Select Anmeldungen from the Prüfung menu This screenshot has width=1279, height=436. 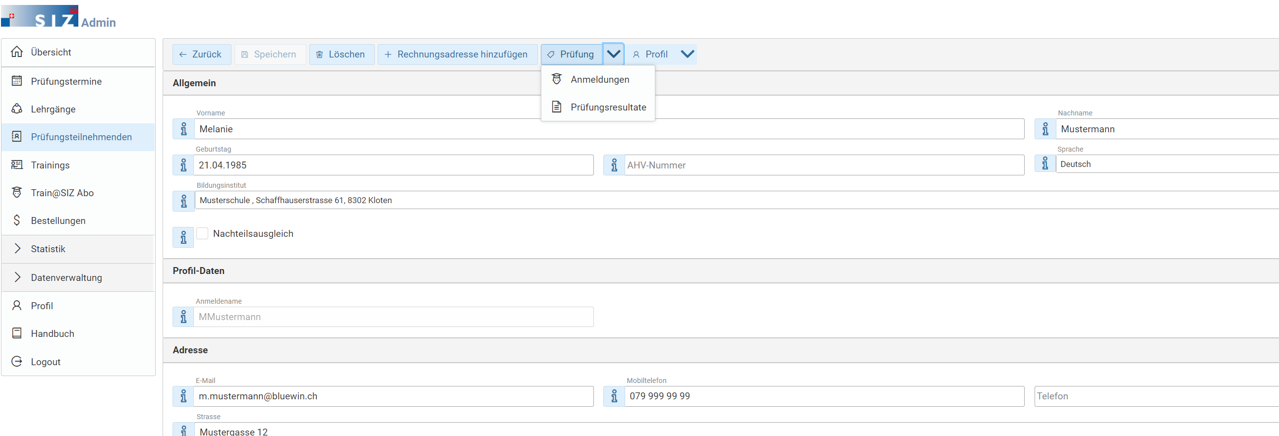click(x=598, y=79)
